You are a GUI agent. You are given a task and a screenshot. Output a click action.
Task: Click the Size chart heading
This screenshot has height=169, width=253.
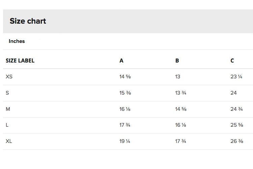click(x=28, y=21)
